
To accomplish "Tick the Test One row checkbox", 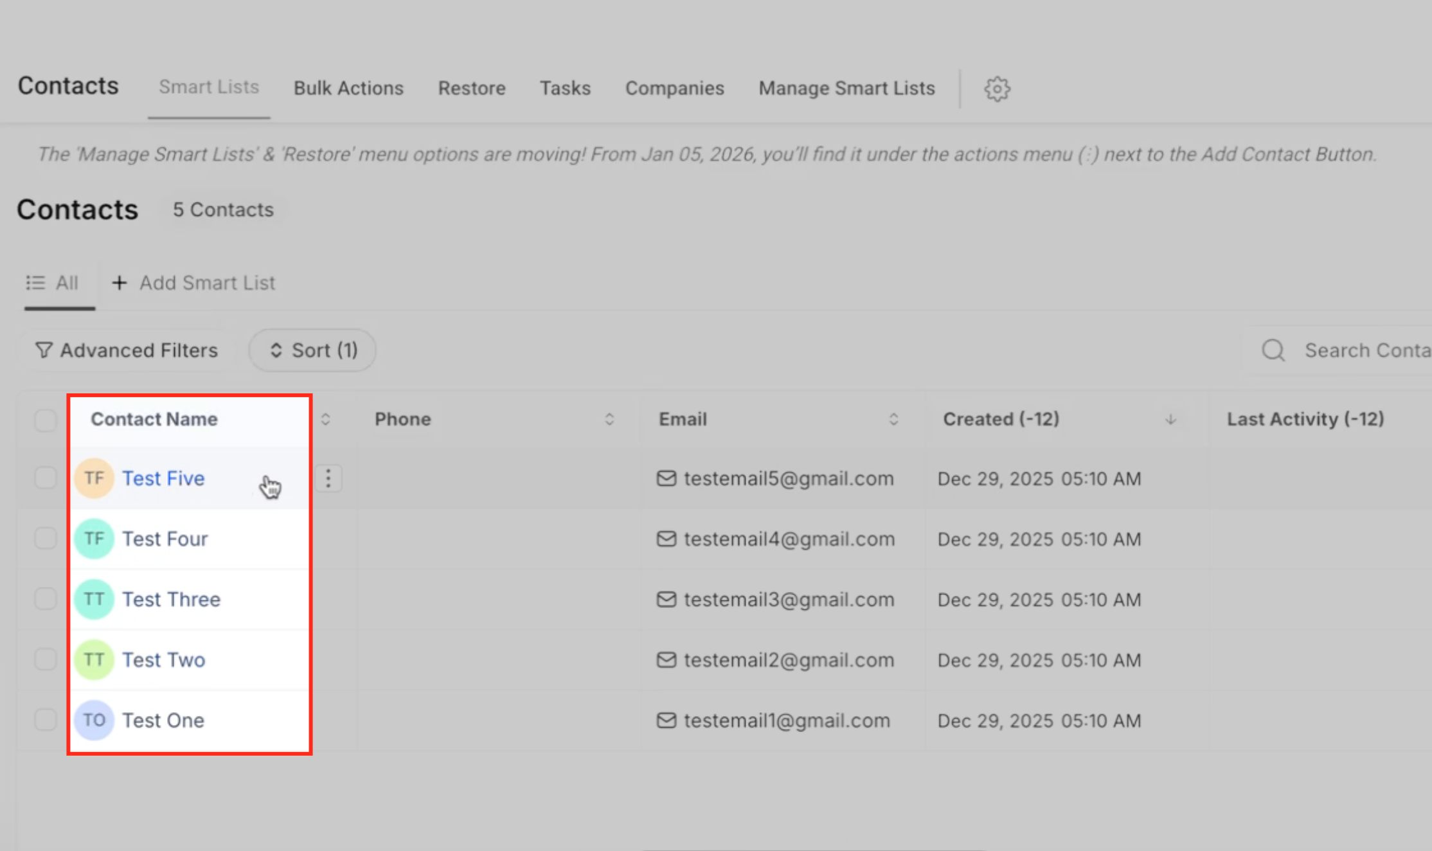I will (x=46, y=720).
